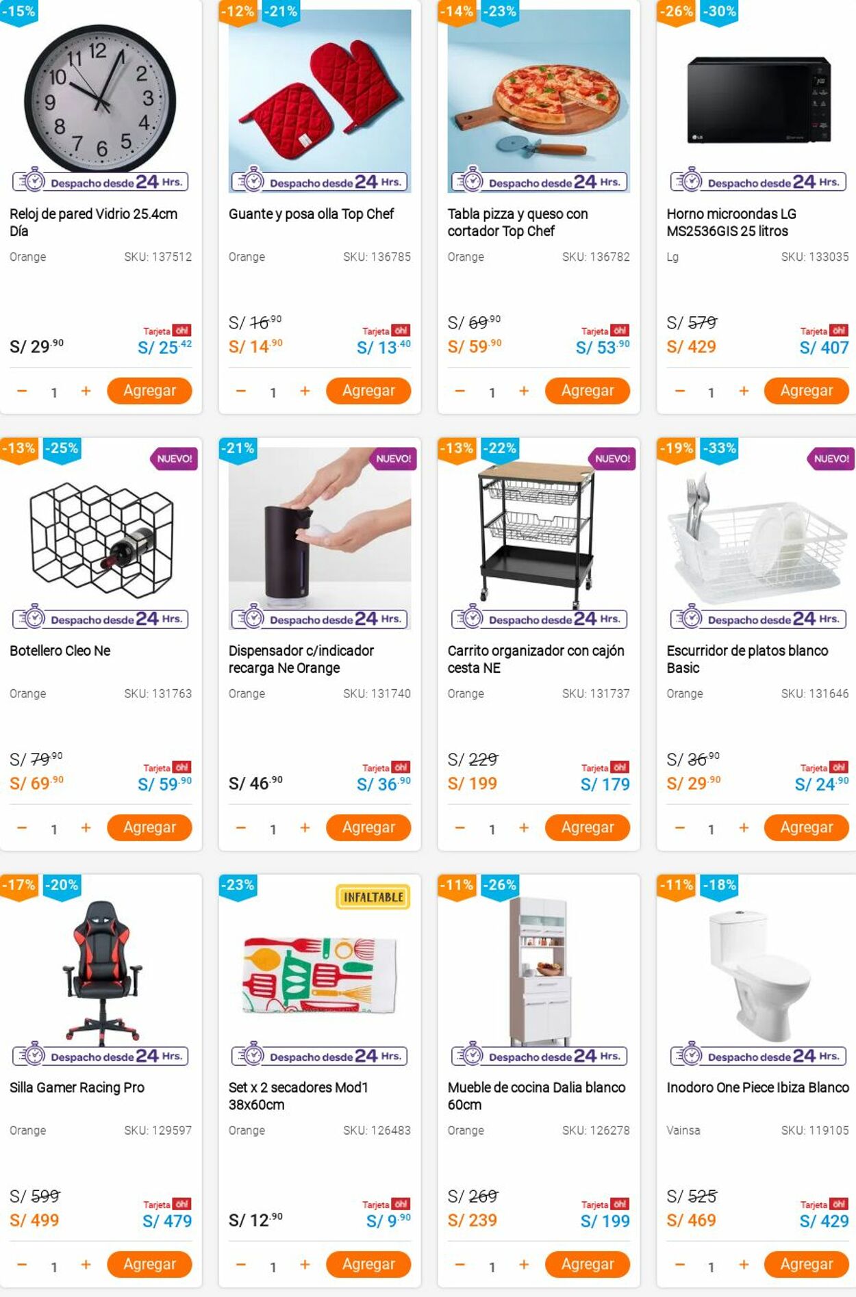Image resolution: width=856 pixels, height=1297 pixels.
Task: Add Tabla pizza y queso to cart
Action: [x=588, y=391]
